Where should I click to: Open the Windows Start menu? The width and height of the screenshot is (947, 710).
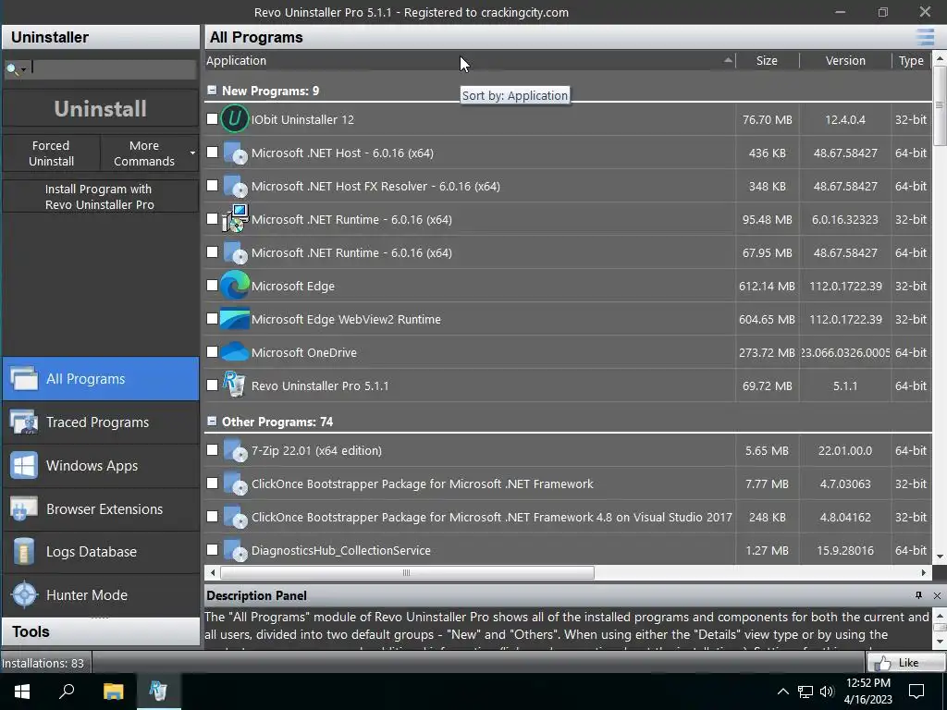pos(22,692)
